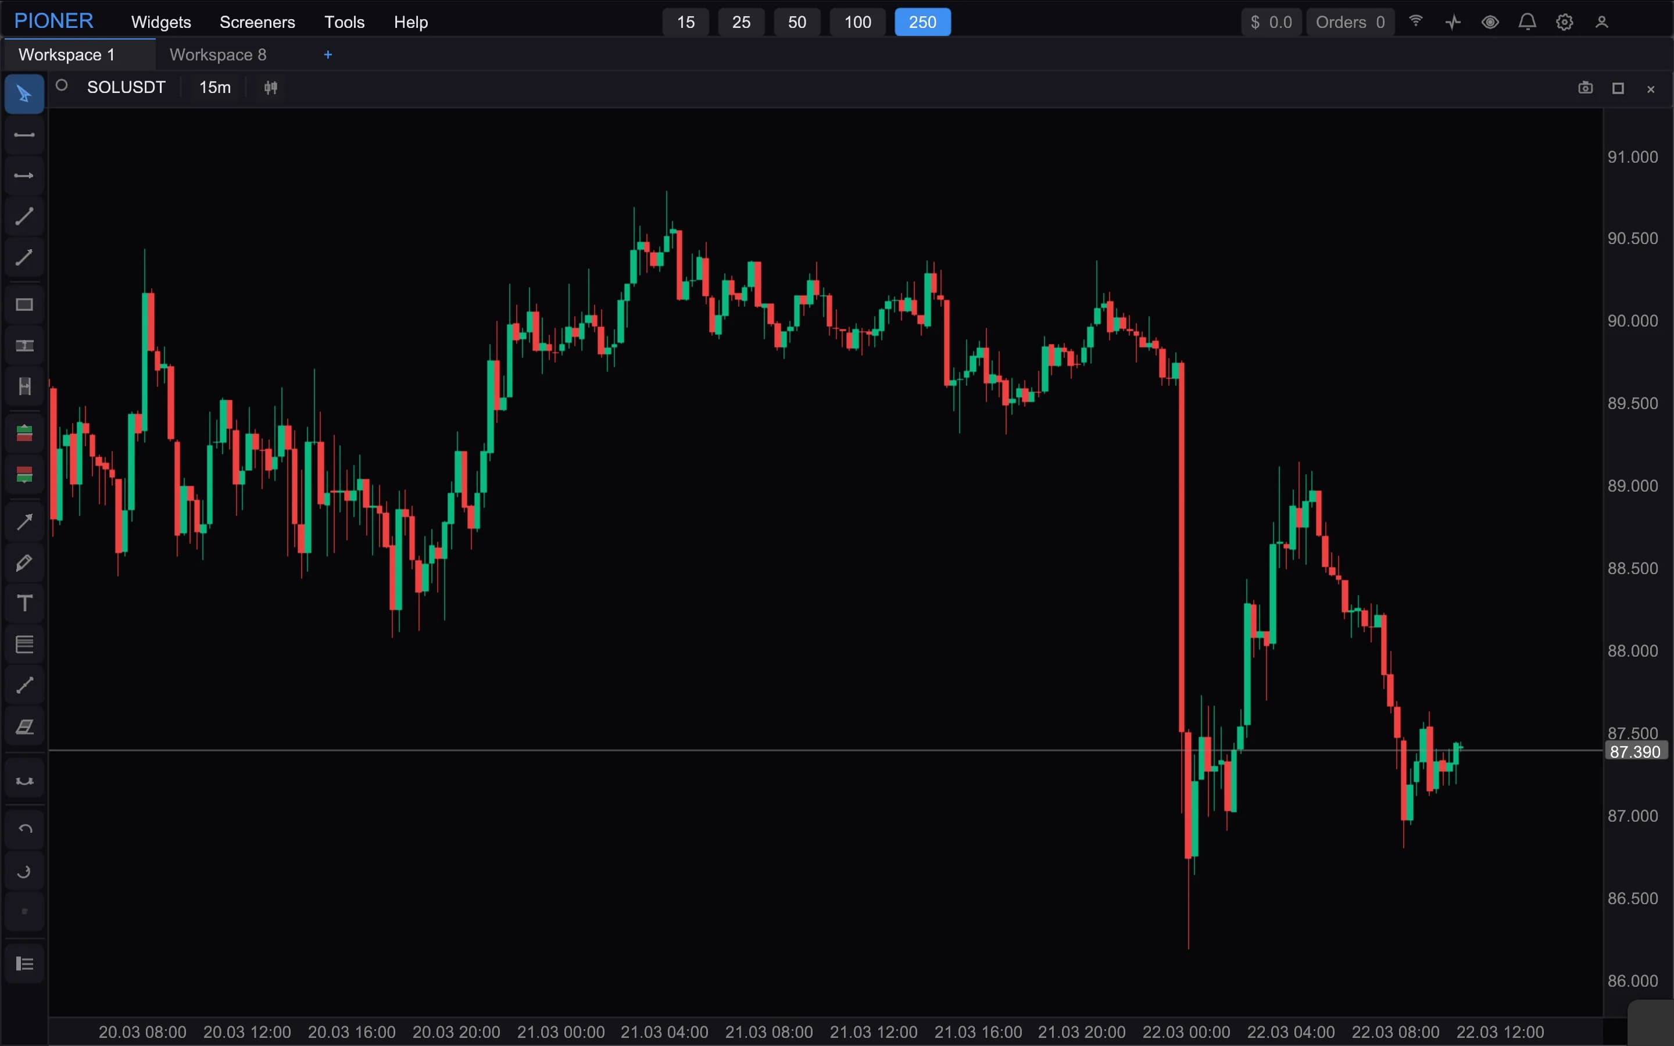Take a chart screenshot with camera icon
The image size is (1674, 1046).
click(x=1586, y=88)
